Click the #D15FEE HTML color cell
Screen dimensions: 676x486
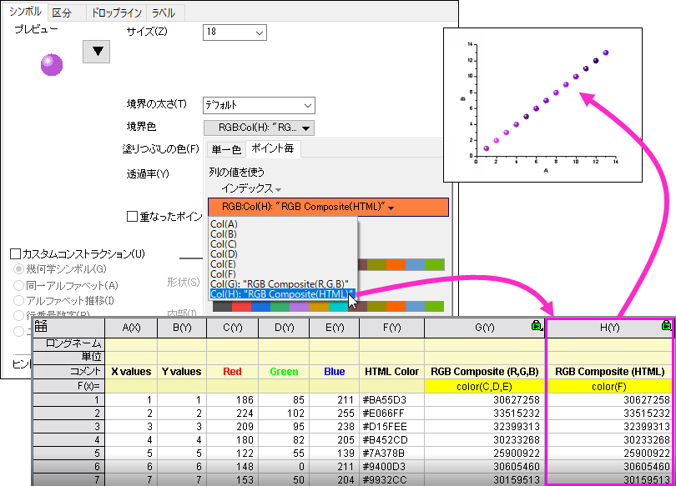click(391, 427)
